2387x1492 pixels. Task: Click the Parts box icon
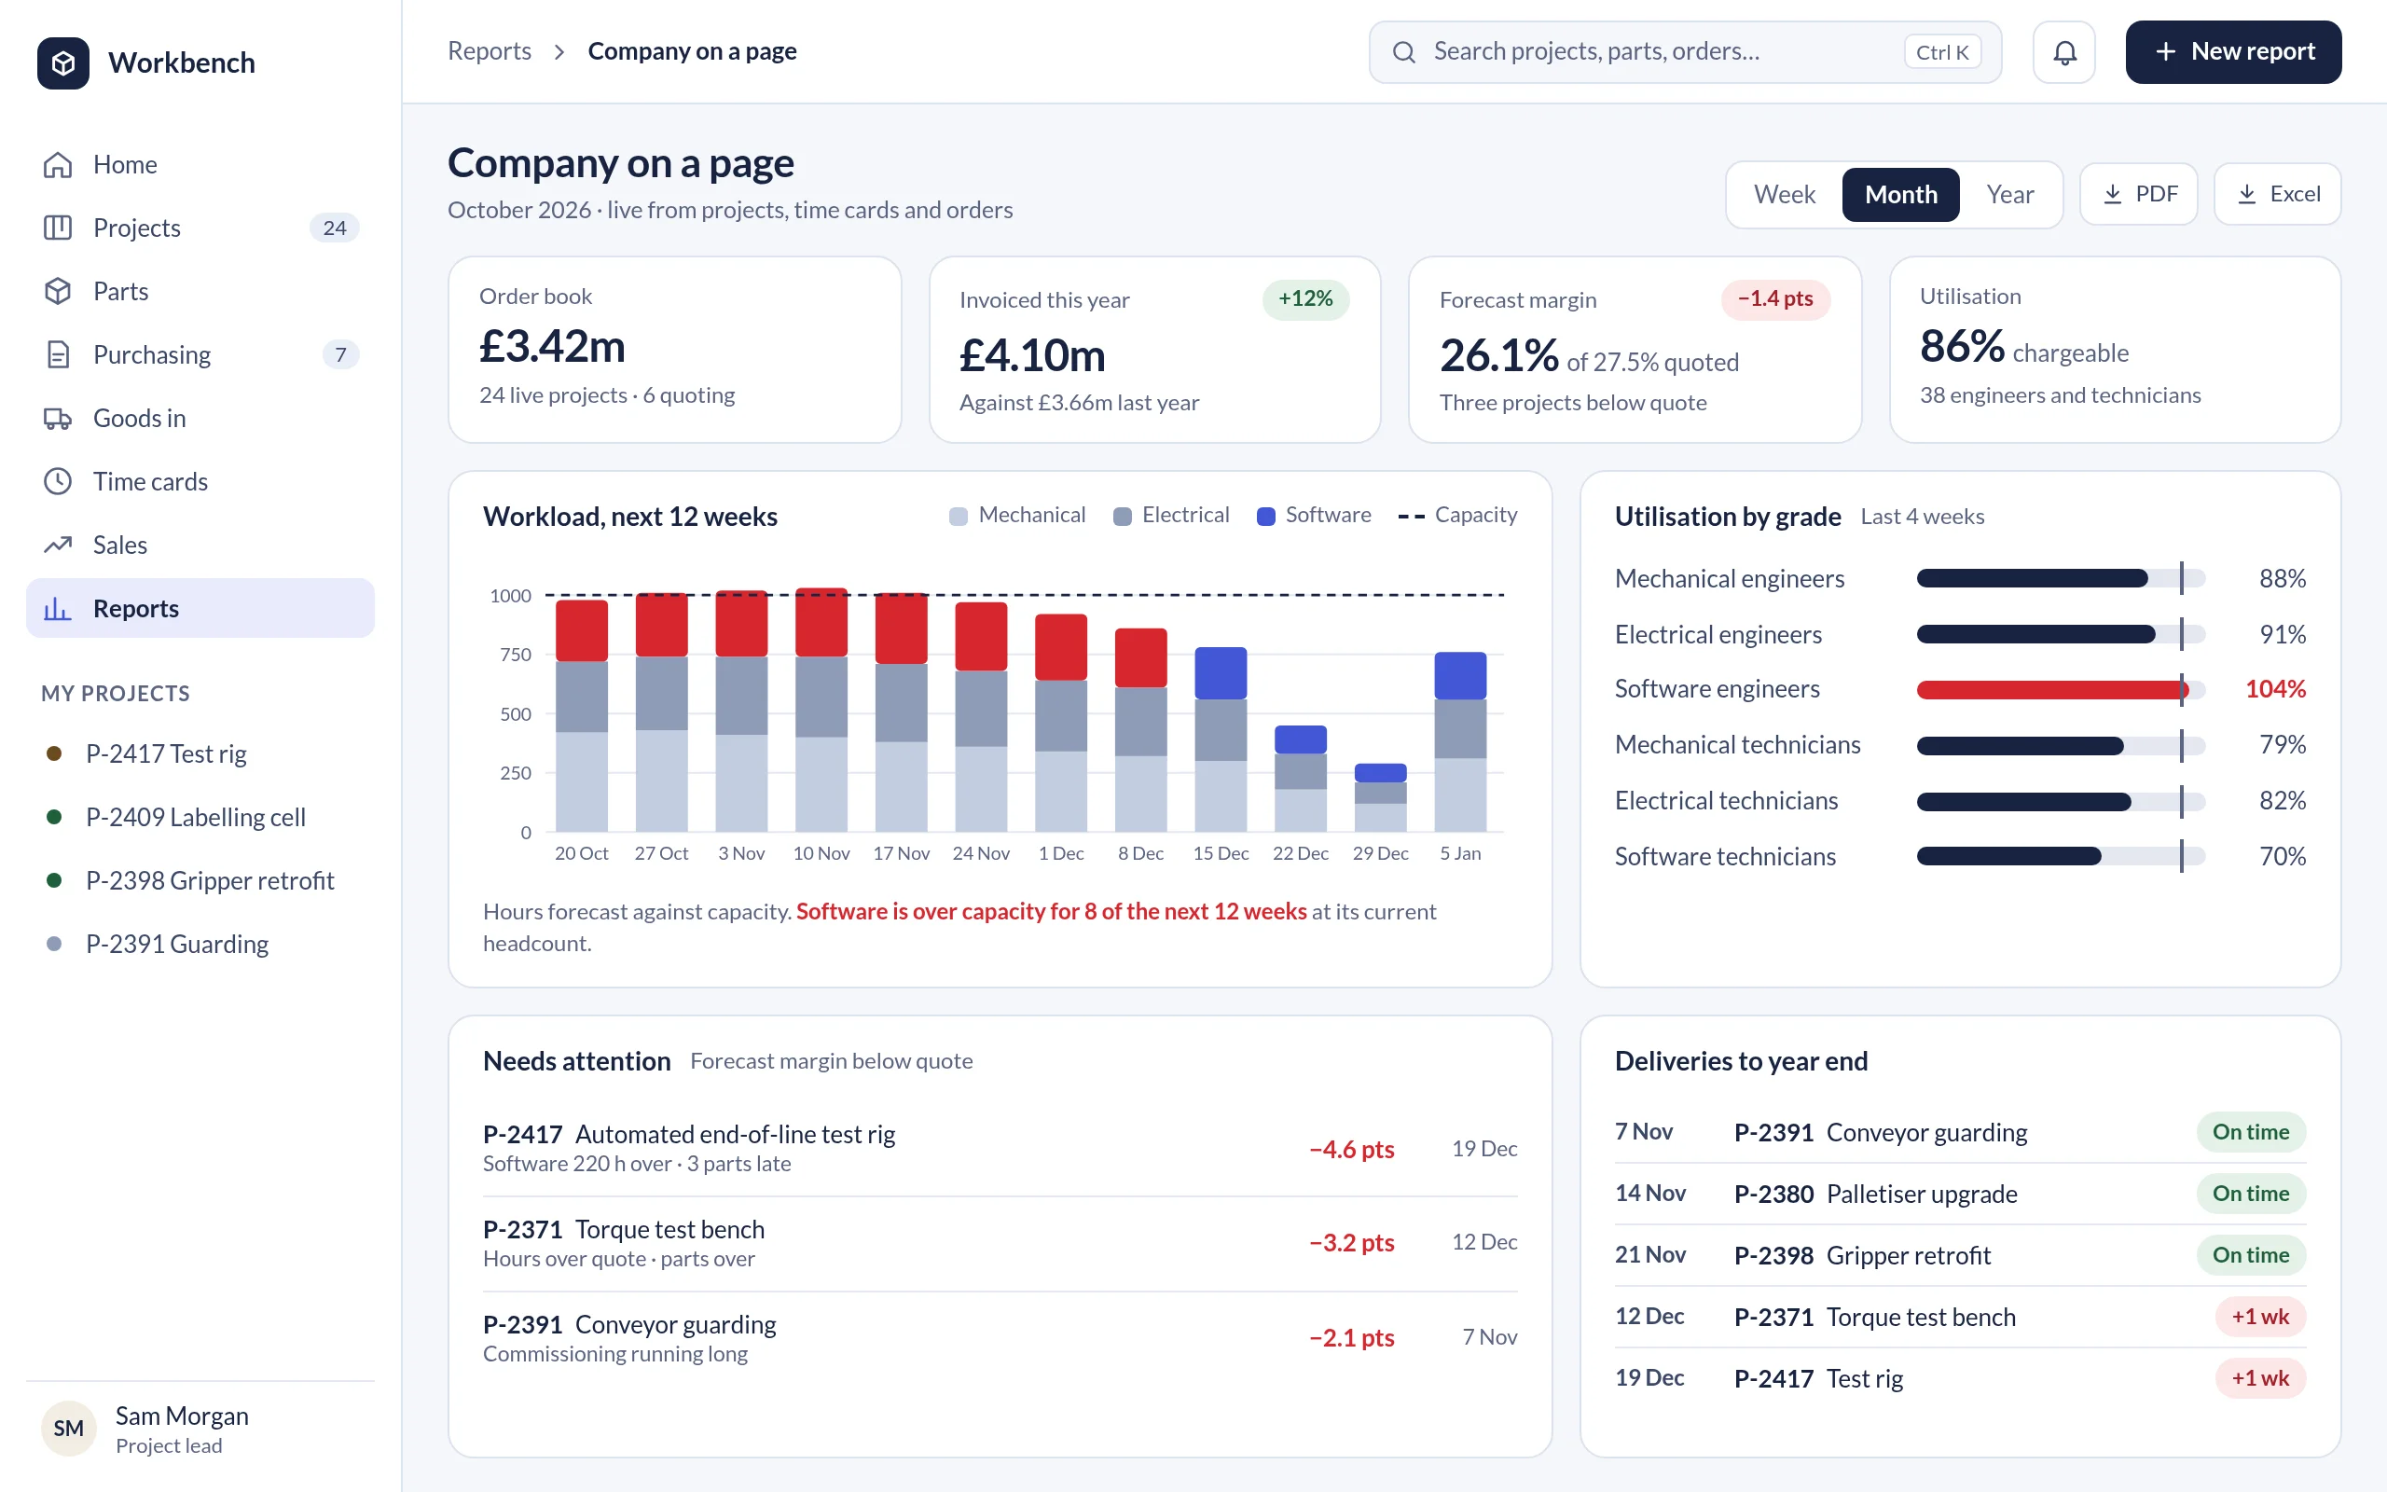click(58, 291)
